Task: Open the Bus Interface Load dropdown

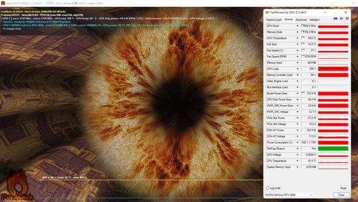Action: click(x=297, y=87)
